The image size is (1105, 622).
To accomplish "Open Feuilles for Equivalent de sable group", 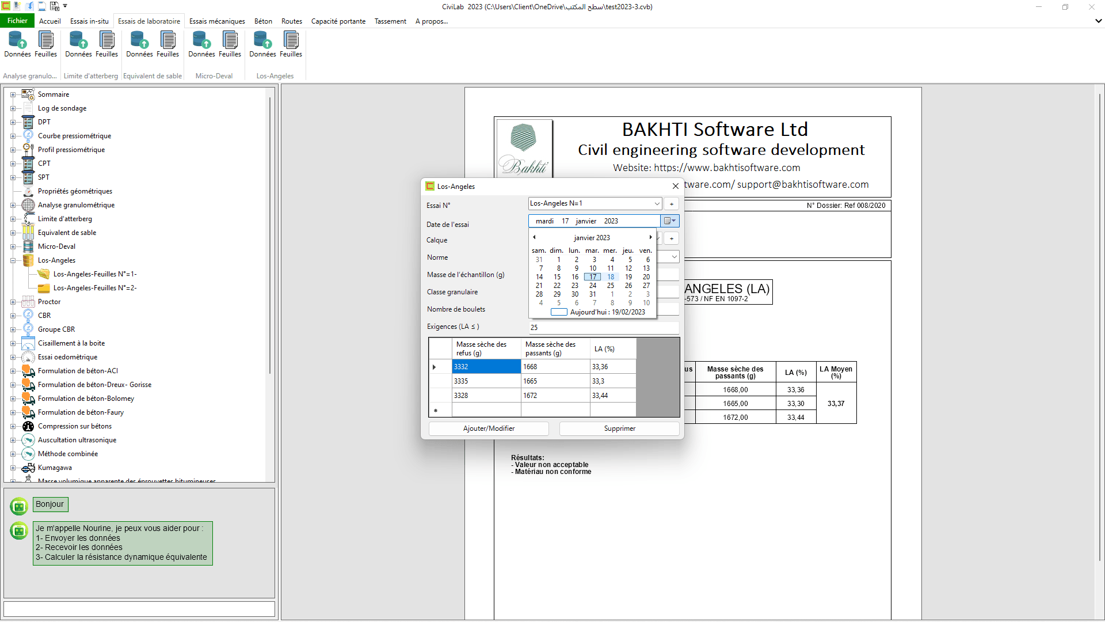I will [x=167, y=44].
